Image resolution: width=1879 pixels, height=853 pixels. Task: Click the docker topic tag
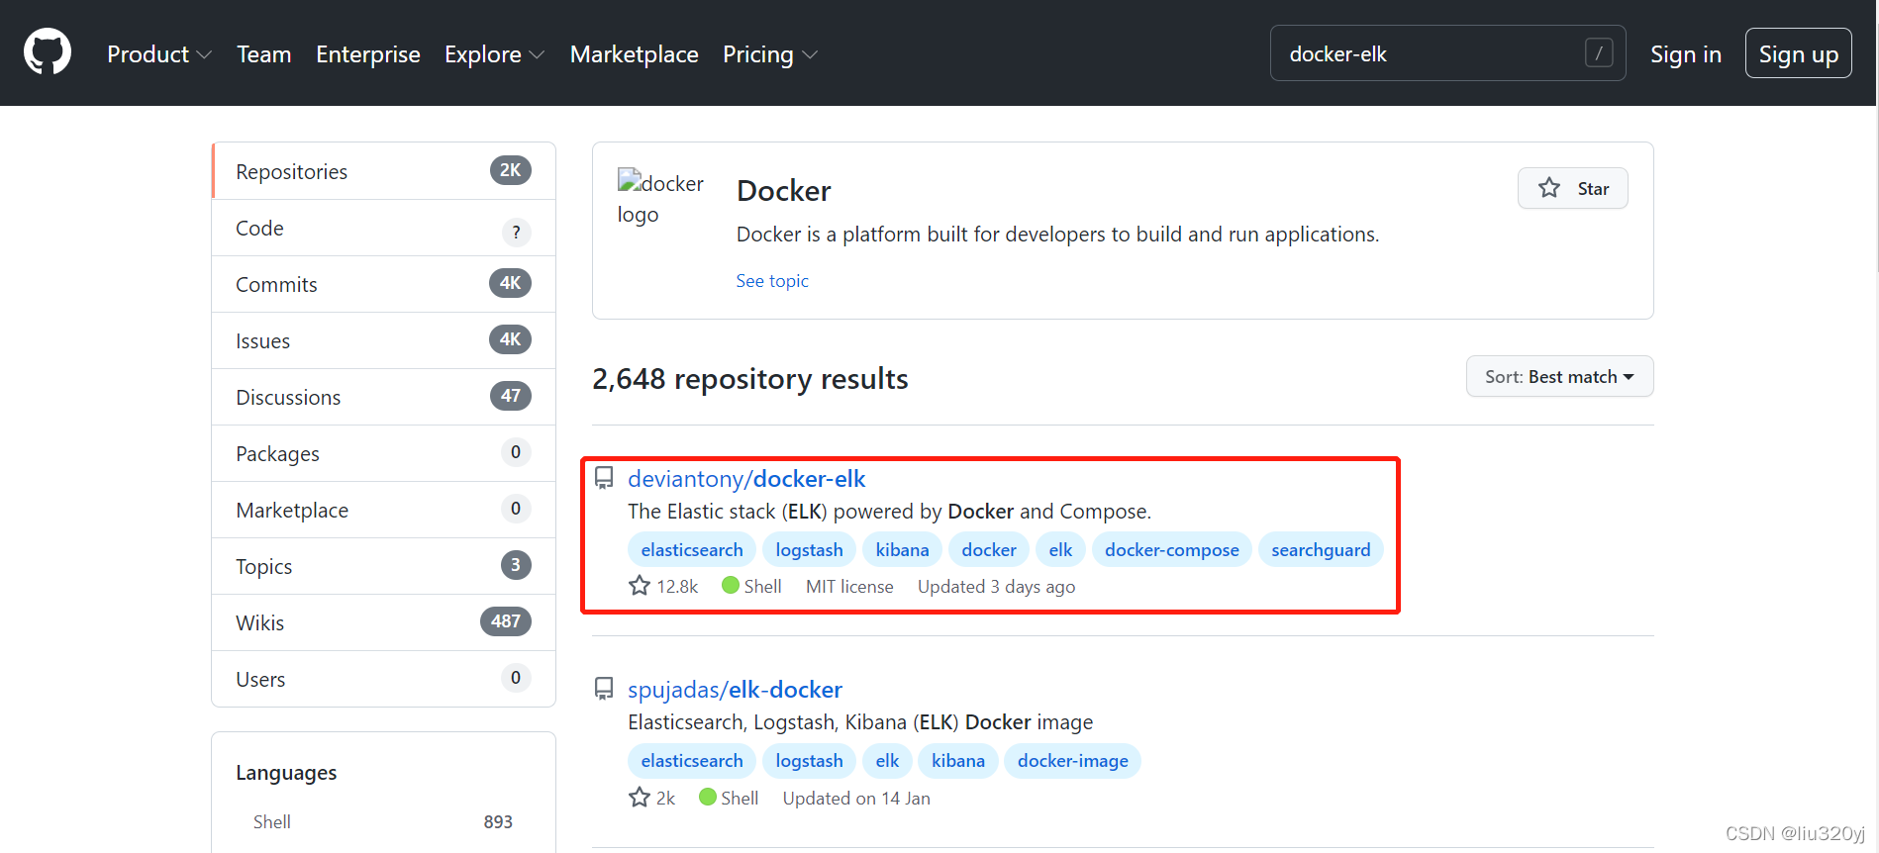pyautogui.click(x=989, y=549)
